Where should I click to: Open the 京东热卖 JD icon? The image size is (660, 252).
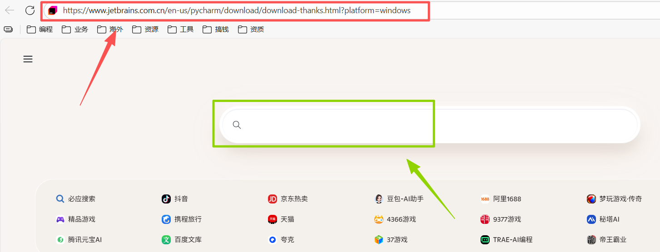pos(273,199)
